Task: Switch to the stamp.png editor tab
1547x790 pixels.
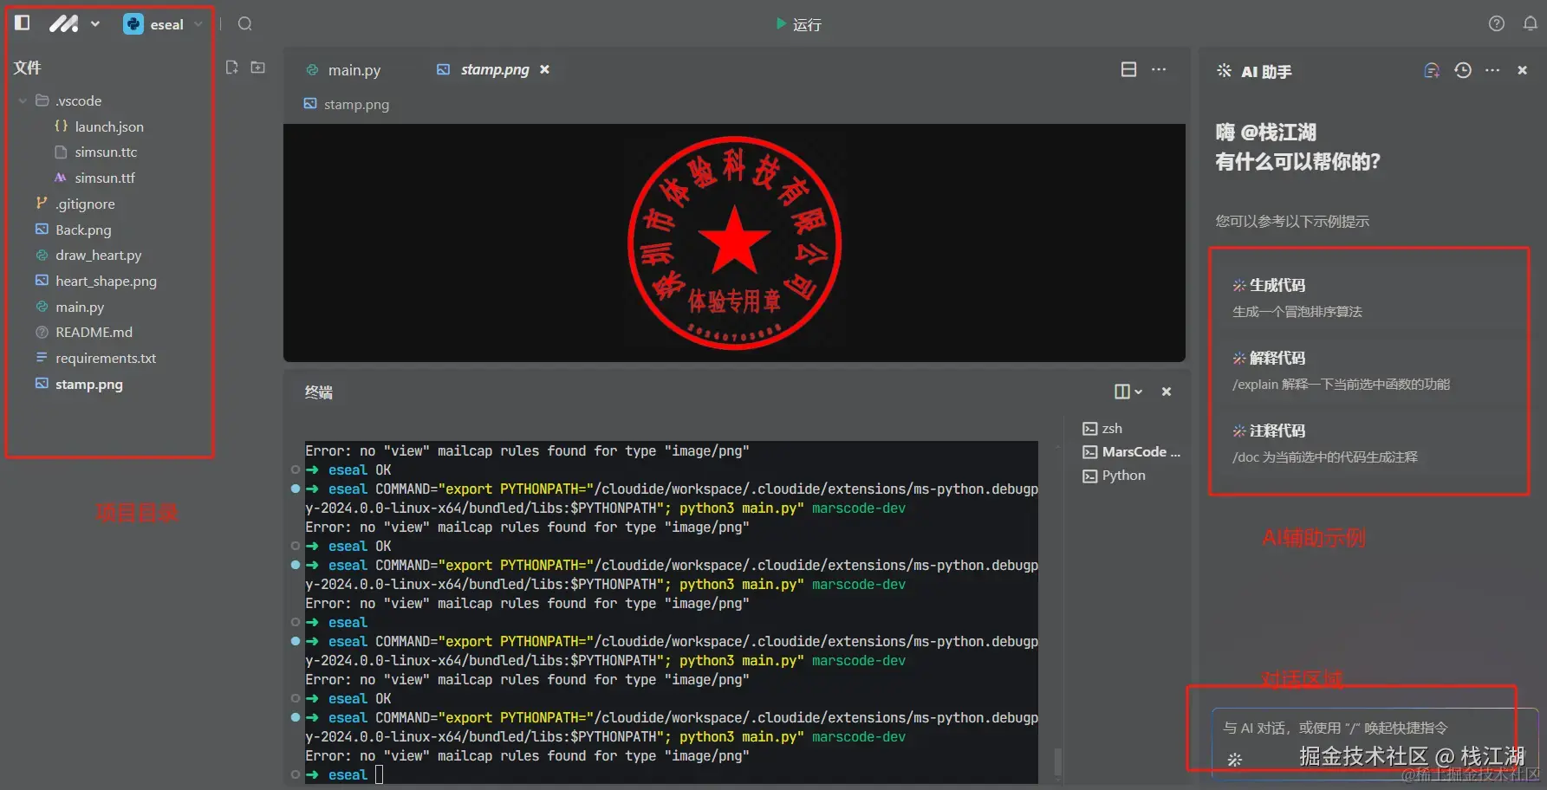Action: click(x=494, y=69)
